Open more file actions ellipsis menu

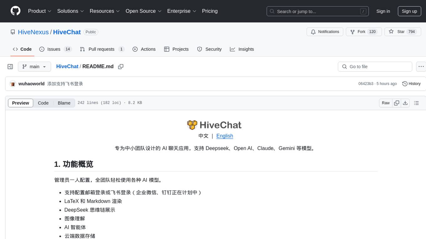pos(421,67)
